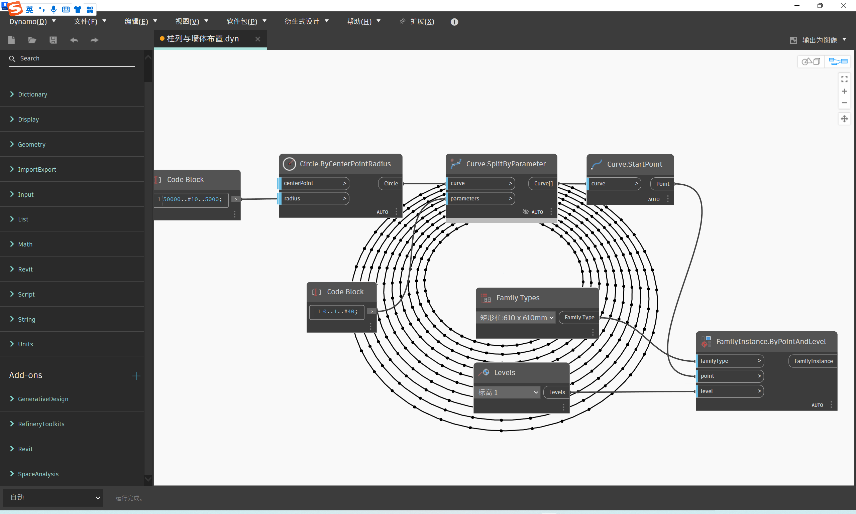Click the Curve.SplitByParameter node icon

pos(455,164)
